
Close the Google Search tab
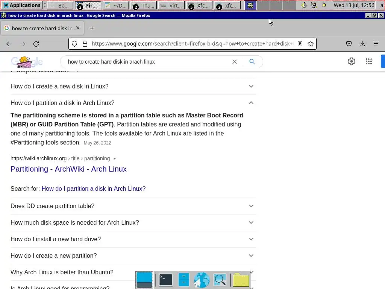78,28
